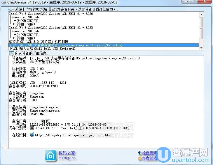Image resolution: width=213 pixels, height=165 pixels.
Task: Open the 作者邮箱 author email link
Action: 149,158
